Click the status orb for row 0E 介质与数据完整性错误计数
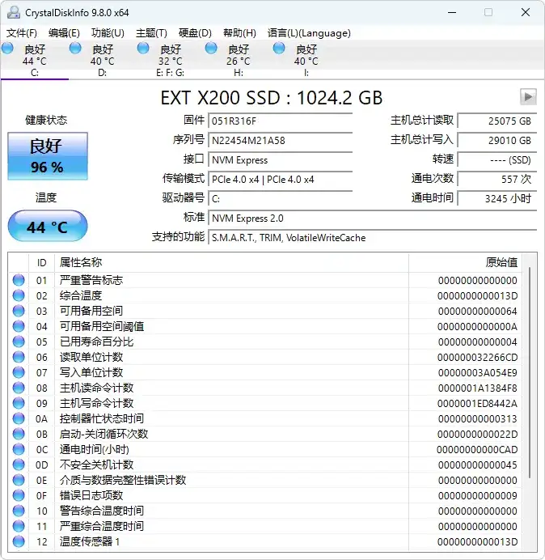545x560 pixels. point(19,480)
